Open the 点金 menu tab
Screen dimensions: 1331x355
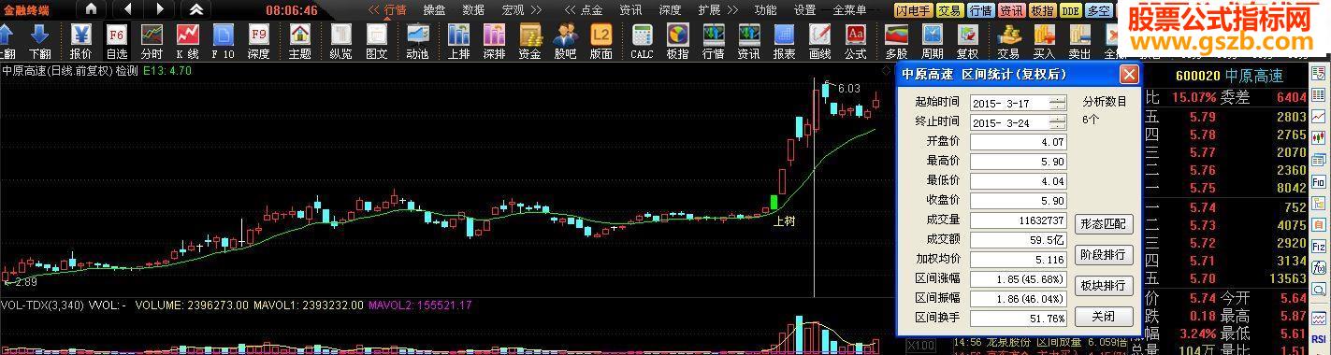(591, 10)
